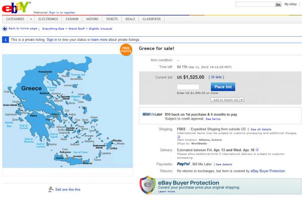Select the Categories menu label

(15, 19)
